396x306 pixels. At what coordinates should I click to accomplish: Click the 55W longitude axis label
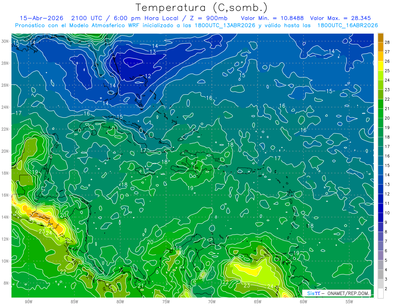click(x=349, y=301)
